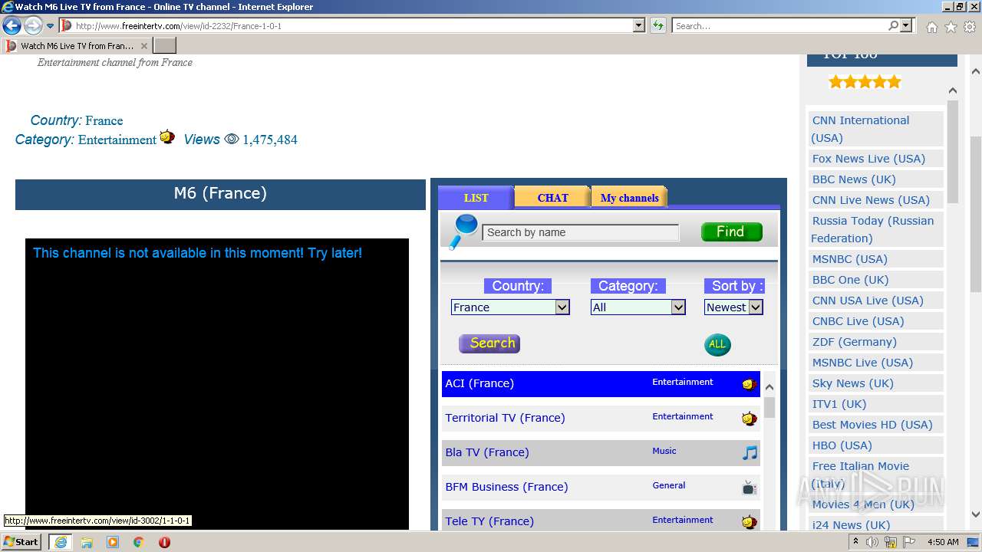Show hidden system tray icons
Viewport: 982px width, 552px height.
coord(856,542)
